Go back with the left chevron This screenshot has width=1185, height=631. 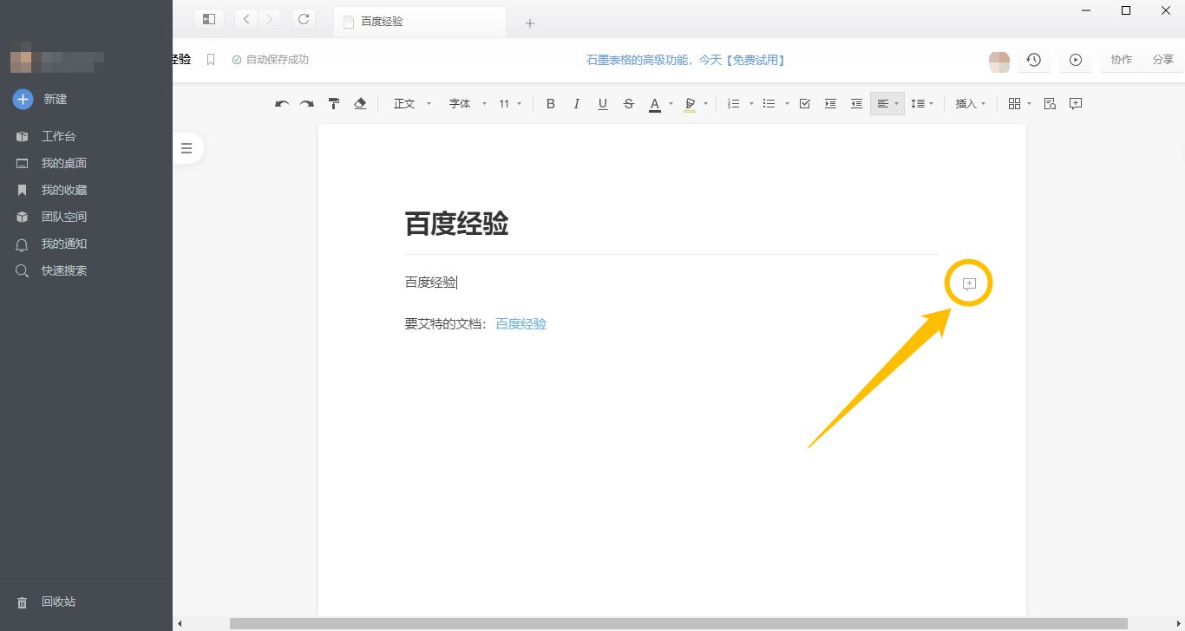(247, 18)
